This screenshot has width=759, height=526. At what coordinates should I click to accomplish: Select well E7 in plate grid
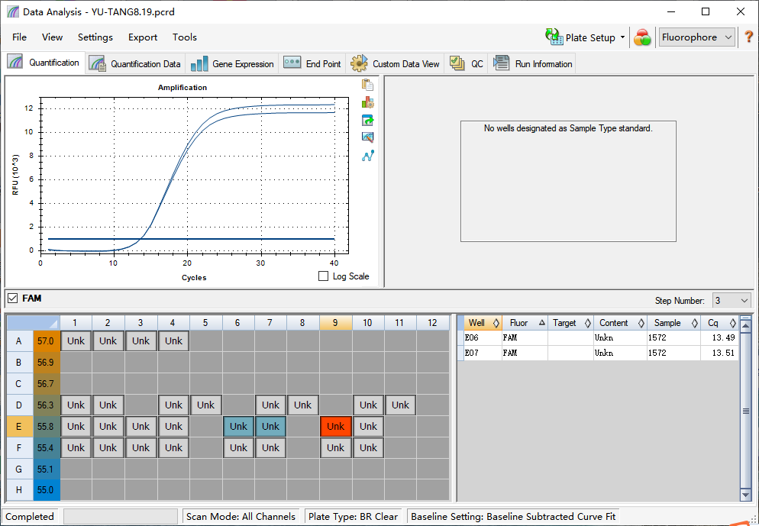[270, 426]
